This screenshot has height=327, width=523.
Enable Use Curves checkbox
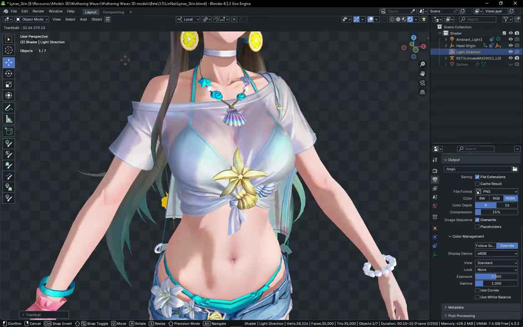(x=477, y=290)
